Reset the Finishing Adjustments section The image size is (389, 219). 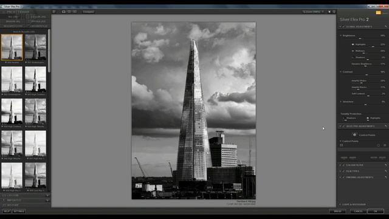[386, 177]
